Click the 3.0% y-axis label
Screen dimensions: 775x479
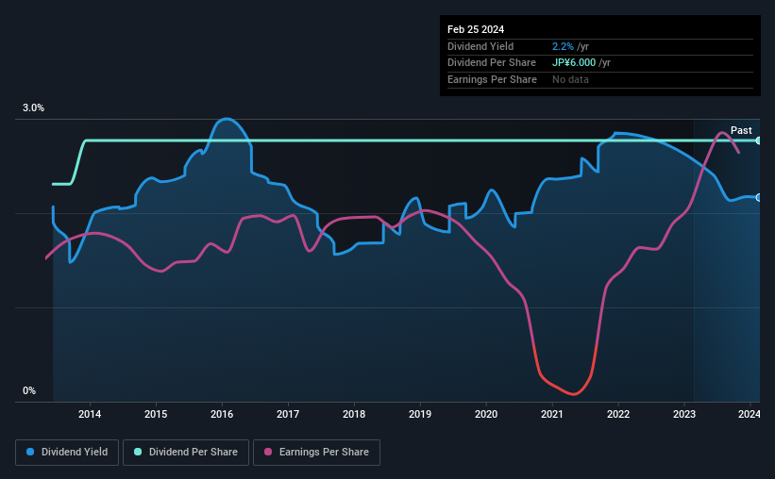coord(33,107)
